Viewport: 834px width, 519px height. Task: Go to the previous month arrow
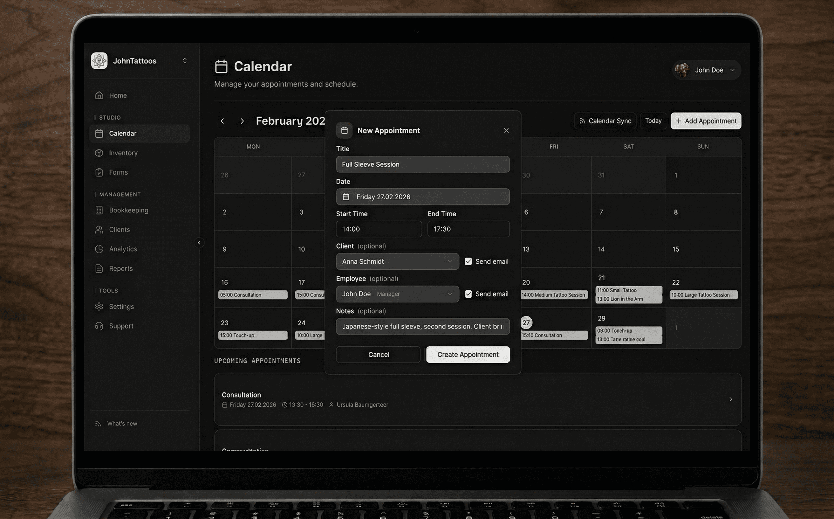tap(222, 121)
